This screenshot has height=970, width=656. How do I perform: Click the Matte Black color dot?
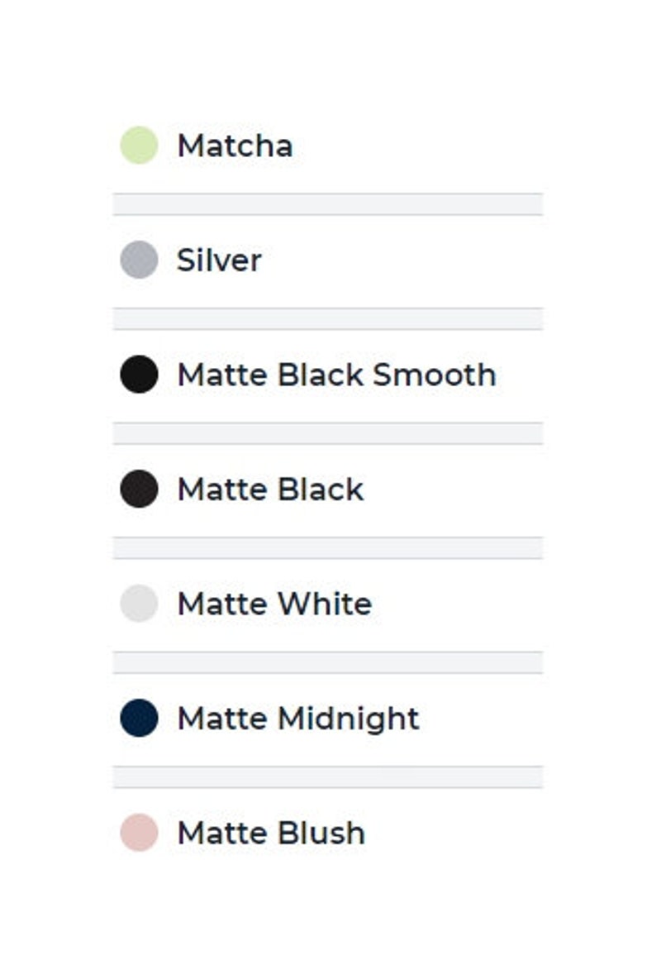click(x=139, y=489)
